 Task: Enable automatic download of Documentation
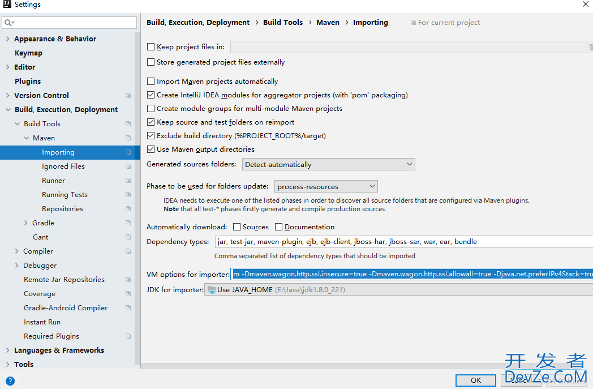point(279,226)
